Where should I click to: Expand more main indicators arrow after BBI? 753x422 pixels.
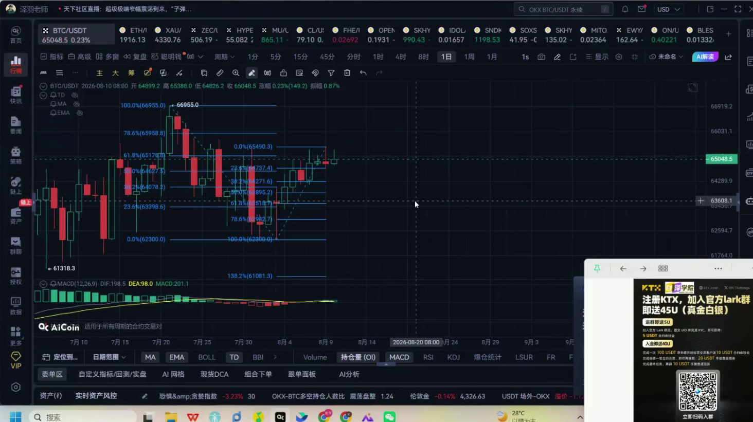tap(275, 357)
